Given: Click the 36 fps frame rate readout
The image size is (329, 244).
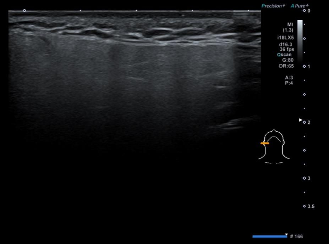Looking at the screenshot, I should coord(286,50).
